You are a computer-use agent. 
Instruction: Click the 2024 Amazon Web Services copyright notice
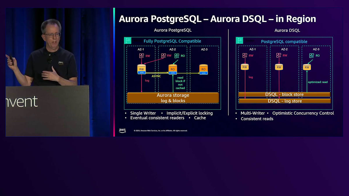coord(161,131)
